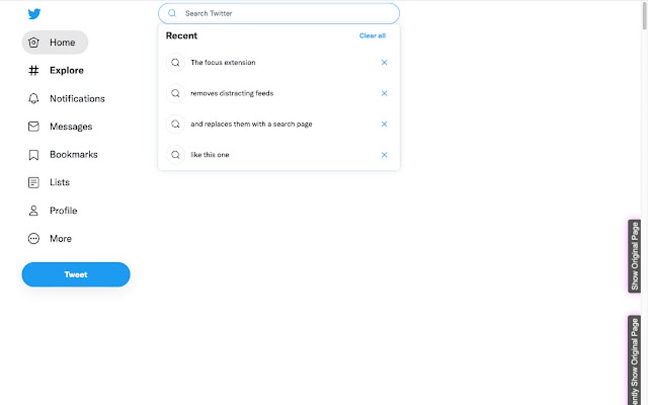Click search icon beside 'like this one'
The height and width of the screenshot is (405, 648).
click(175, 155)
